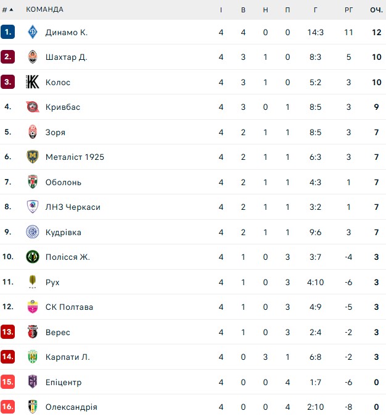
Task: Click the Епіцентр club crest
Action: pyautogui.click(x=33, y=382)
